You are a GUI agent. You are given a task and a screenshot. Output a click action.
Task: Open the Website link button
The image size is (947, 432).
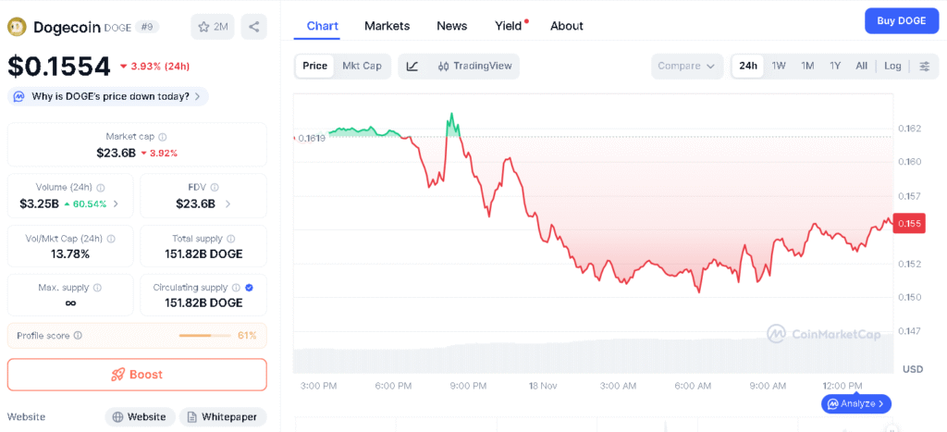coord(141,417)
